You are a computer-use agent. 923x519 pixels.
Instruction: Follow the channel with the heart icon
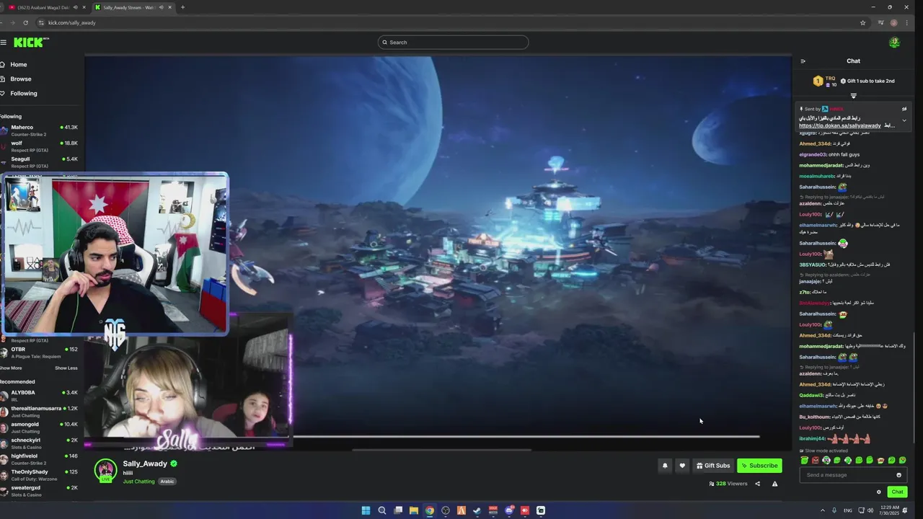pos(682,466)
